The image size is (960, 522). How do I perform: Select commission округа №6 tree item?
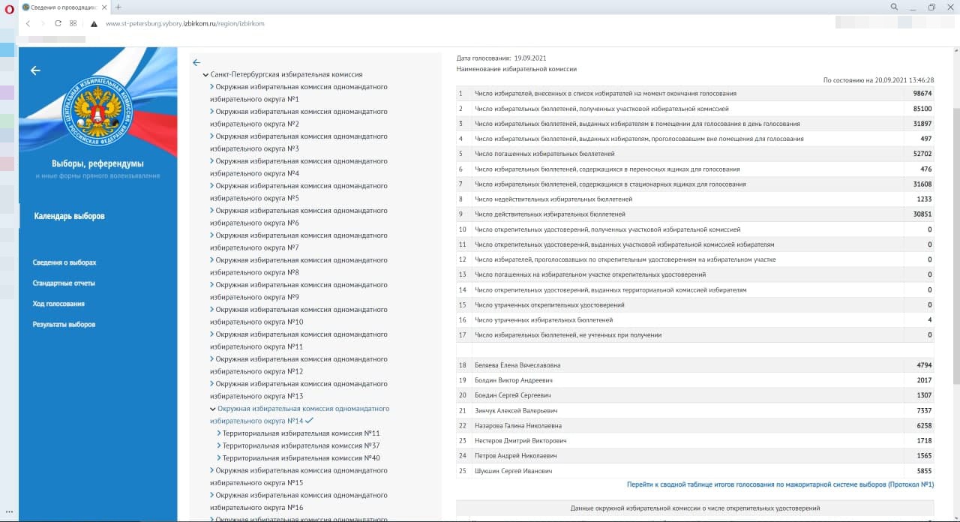pos(298,217)
